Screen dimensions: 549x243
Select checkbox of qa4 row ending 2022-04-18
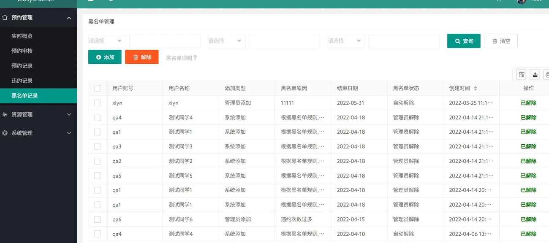point(98,118)
